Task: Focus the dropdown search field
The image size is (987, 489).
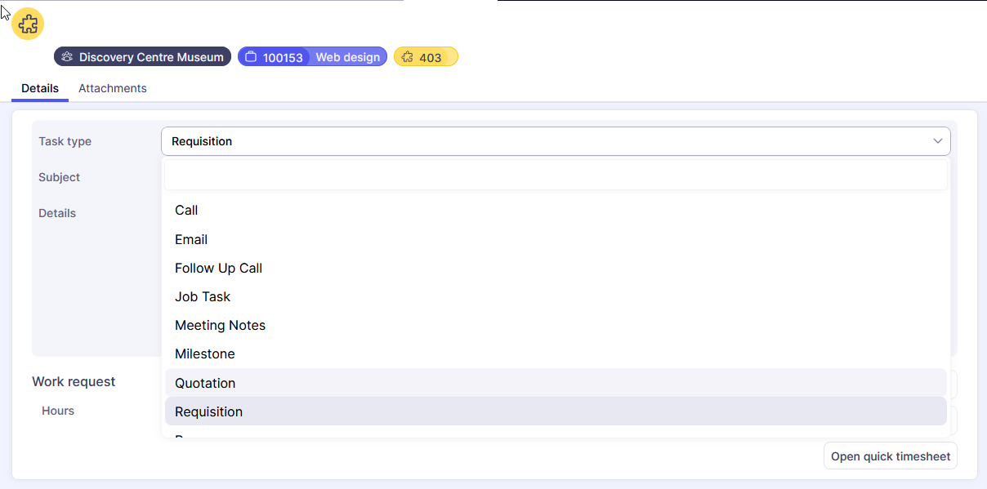Action: [556, 175]
